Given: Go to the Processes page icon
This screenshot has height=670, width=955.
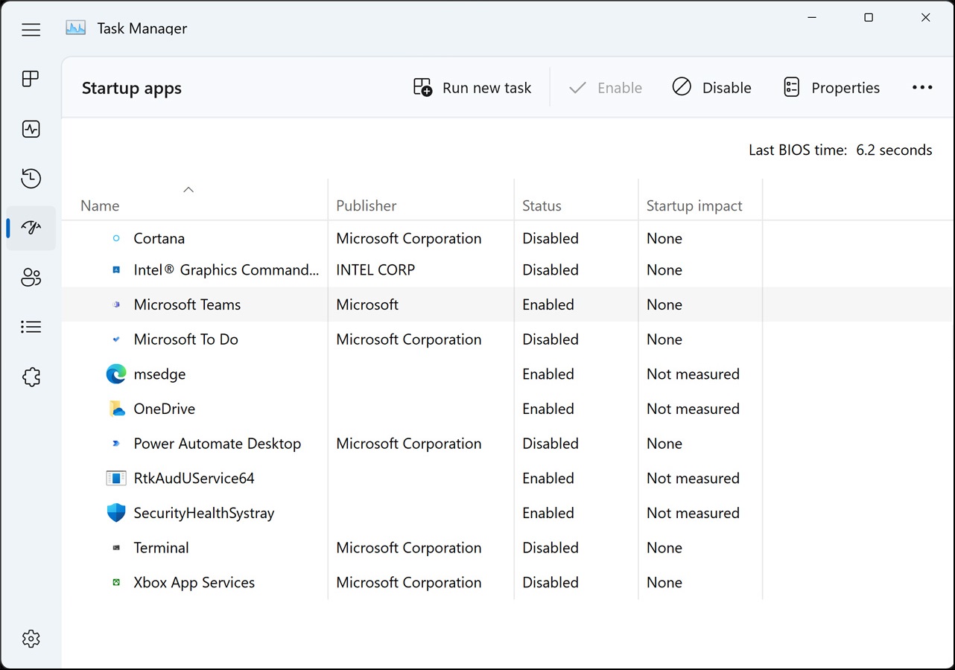Looking at the screenshot, I should (x=31, y=79).
